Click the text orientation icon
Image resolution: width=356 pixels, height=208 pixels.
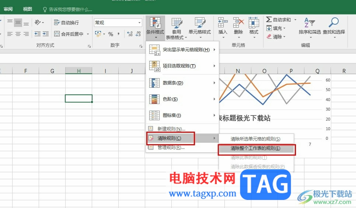(37, 22)
